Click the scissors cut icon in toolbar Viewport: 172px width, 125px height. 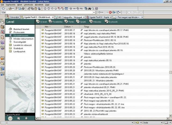coord(29,9)
